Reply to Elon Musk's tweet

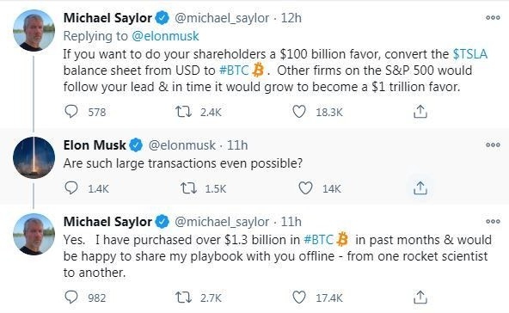coord(71,188)
